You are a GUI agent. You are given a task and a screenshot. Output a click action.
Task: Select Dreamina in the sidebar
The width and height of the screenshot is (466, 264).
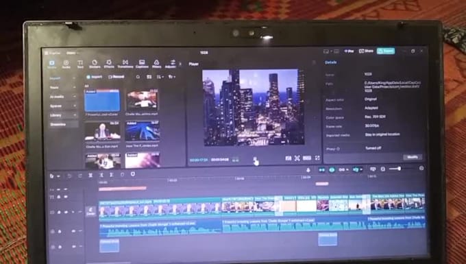coord(63,125)
